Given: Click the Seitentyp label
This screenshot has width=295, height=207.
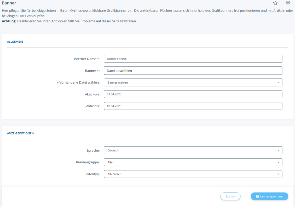Looking at the screenshot, I should 91,174.
